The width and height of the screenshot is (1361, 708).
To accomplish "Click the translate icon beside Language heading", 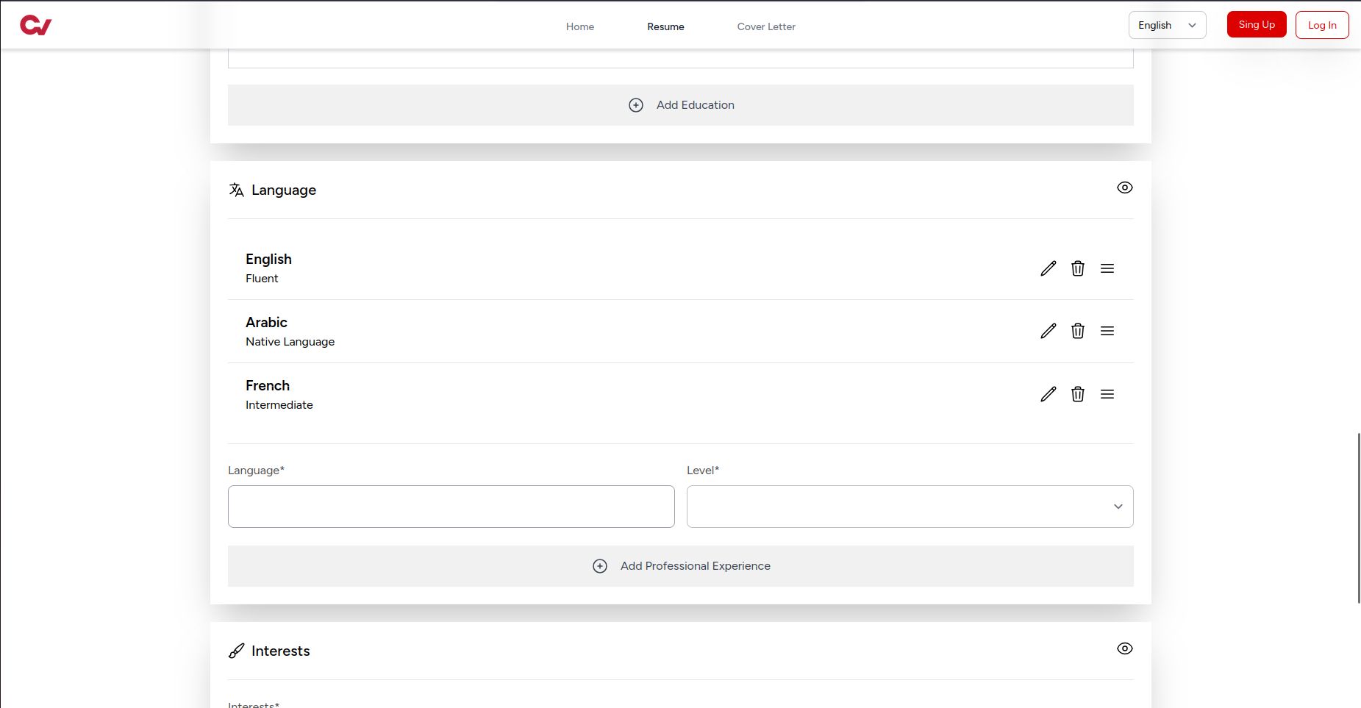I will point(236,190).
